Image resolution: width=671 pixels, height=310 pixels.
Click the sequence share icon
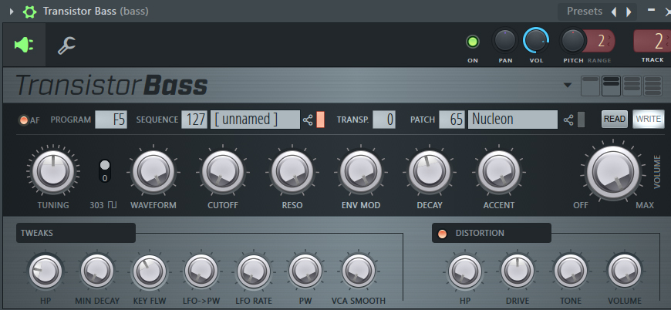tap(308, 120)
